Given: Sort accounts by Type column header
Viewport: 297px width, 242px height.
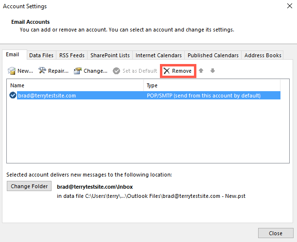Looking at the screenshot, I should point(212,85).
